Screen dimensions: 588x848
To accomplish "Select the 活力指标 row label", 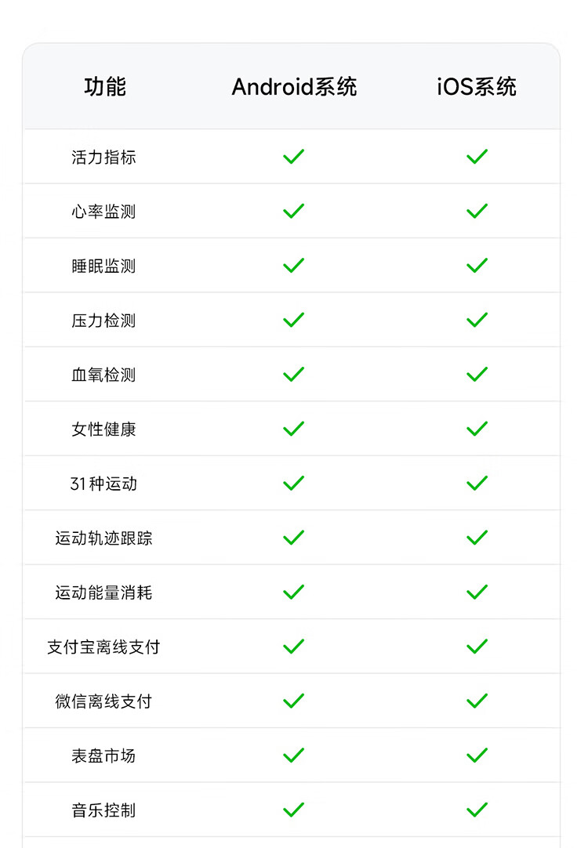I will click(103, 158).
